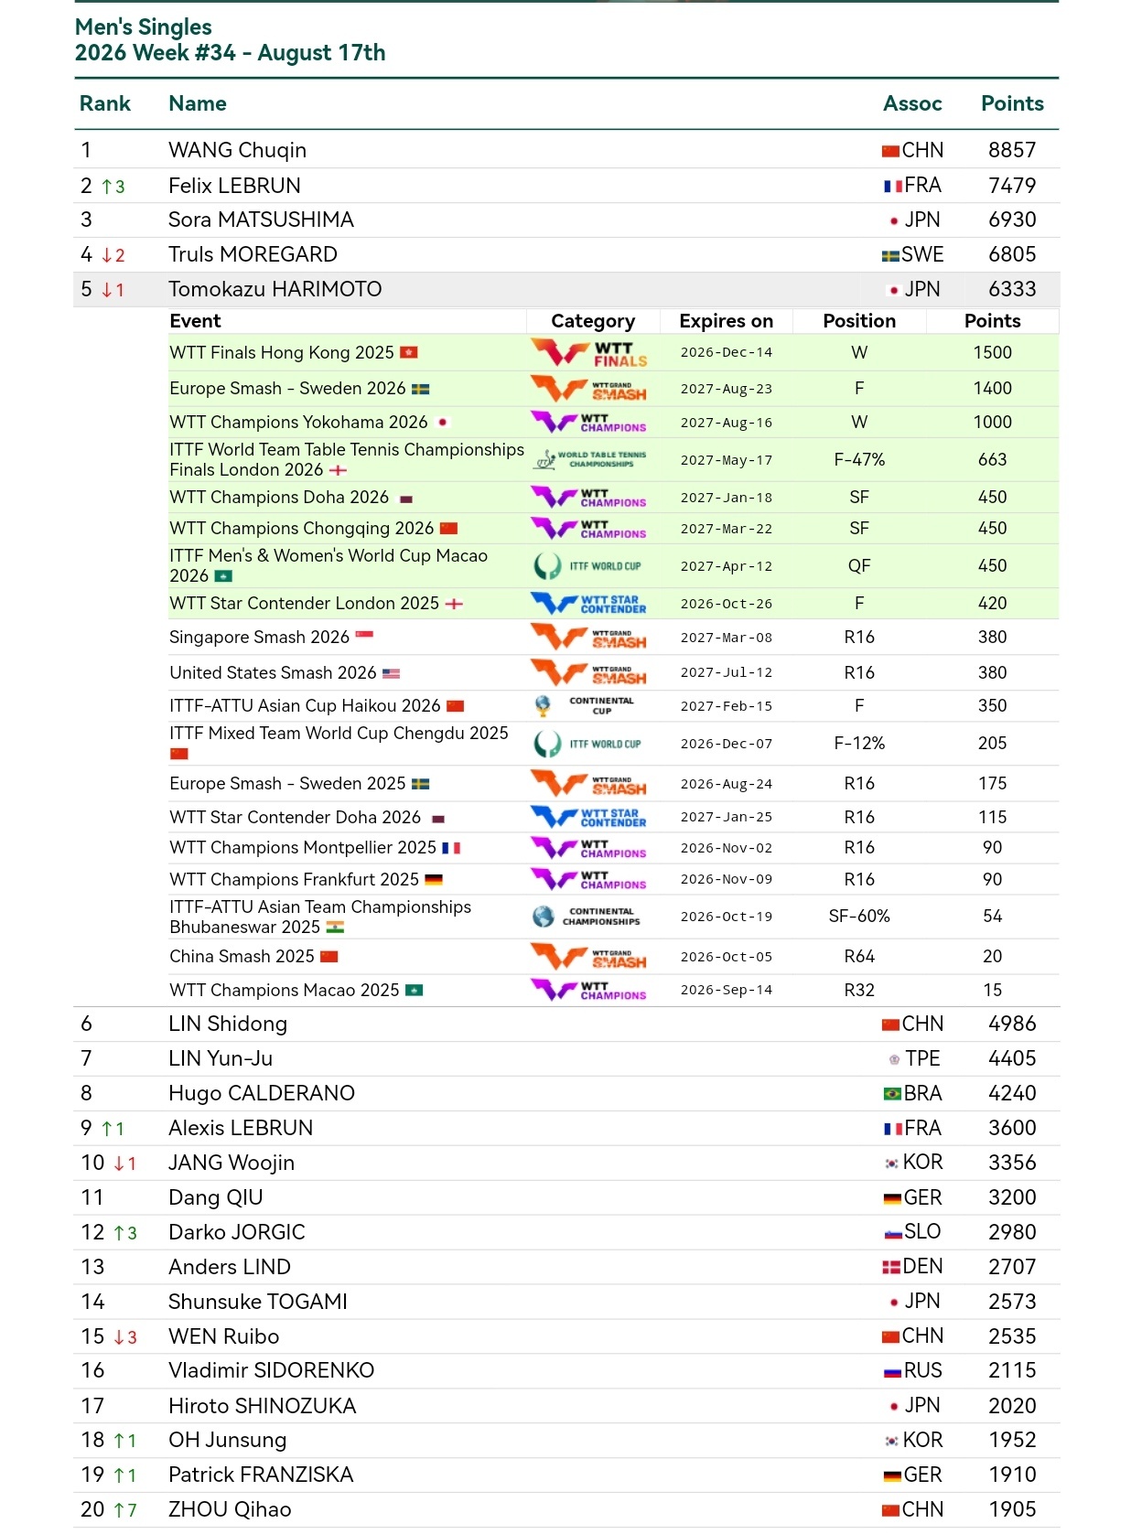
Task: Expand Sora MATSUSHIMA's points breakdown
Action: point(566,220)
